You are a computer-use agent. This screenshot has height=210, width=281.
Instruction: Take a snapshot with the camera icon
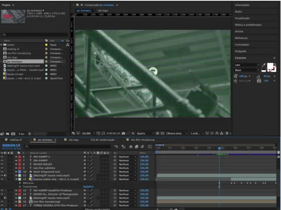click(x=123, y=133)
